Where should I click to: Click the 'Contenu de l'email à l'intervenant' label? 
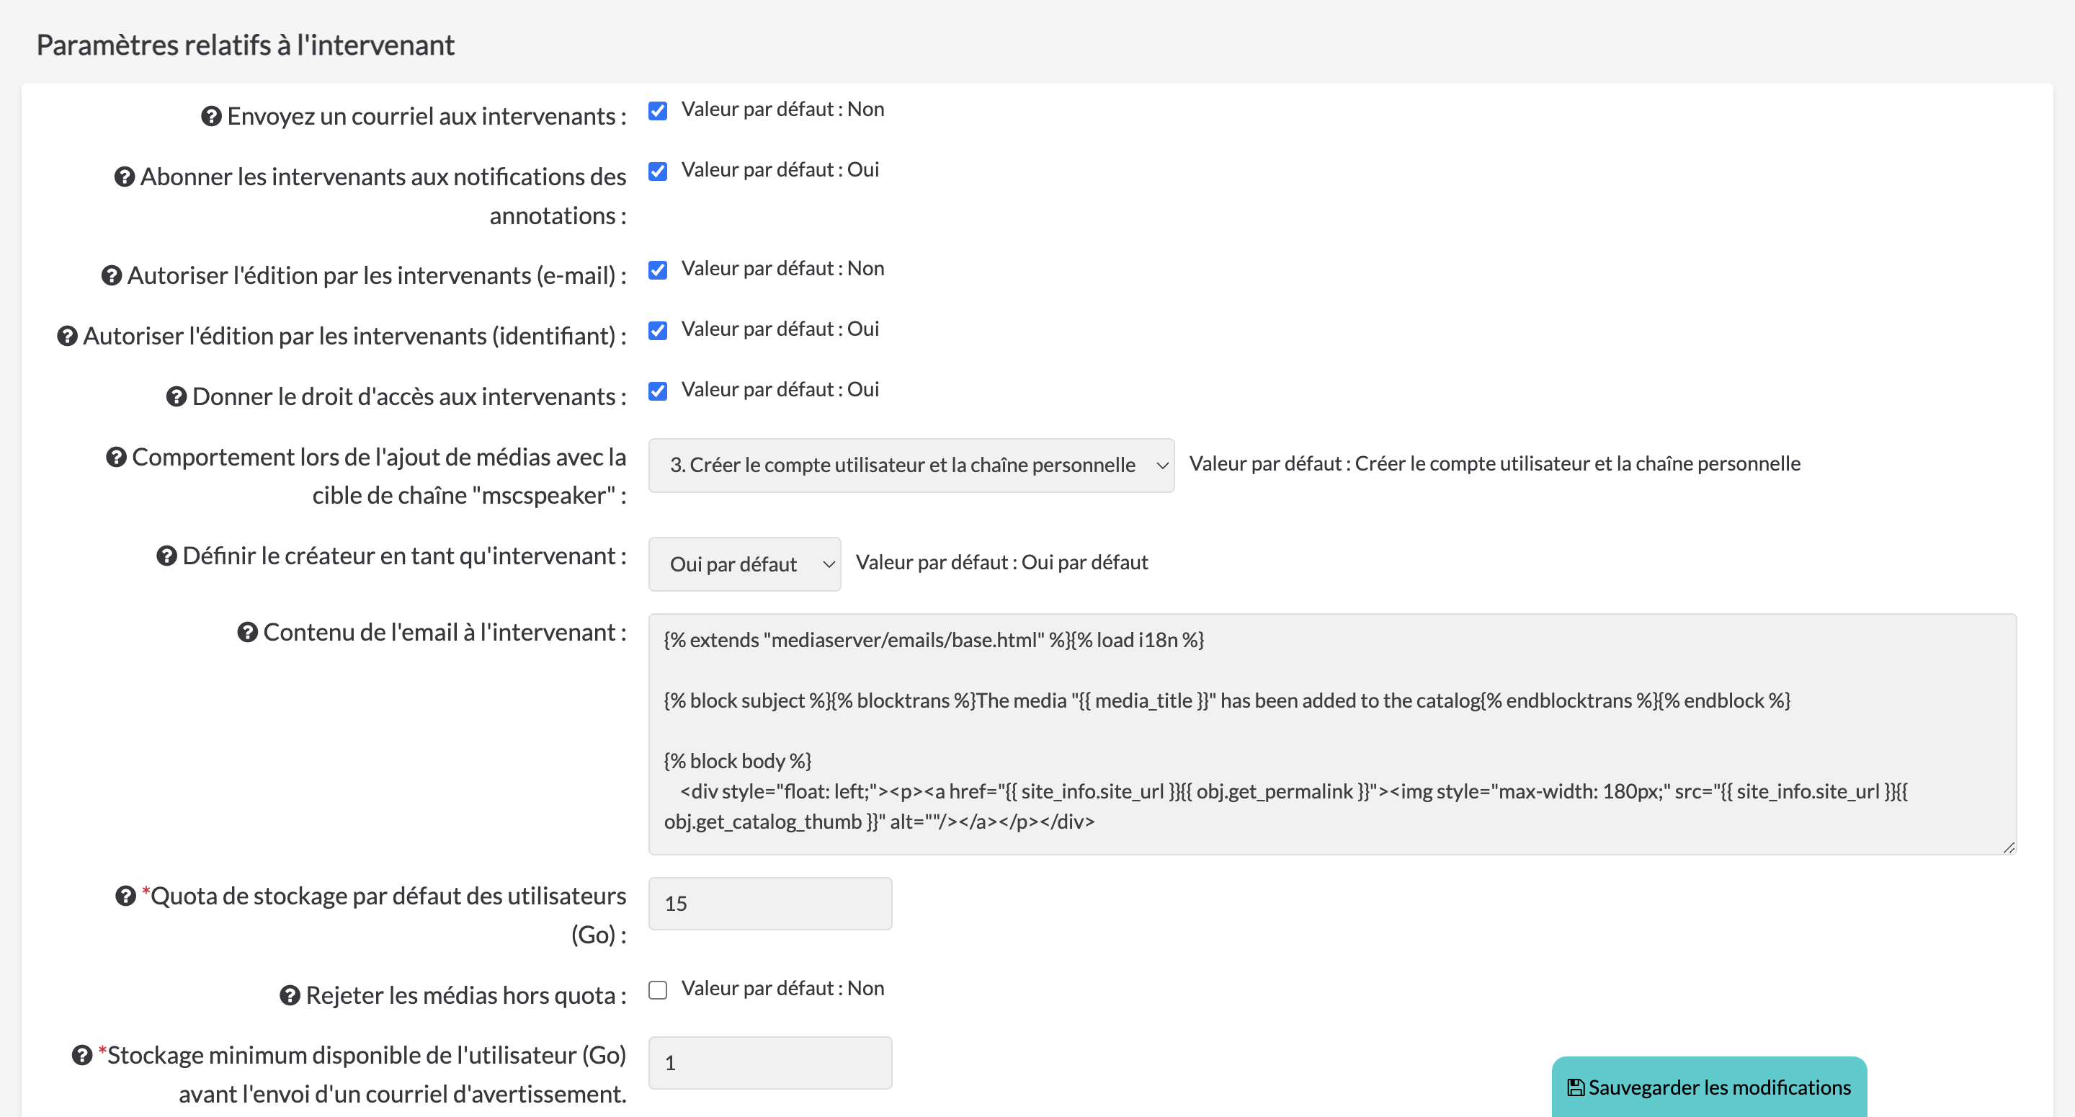pos(445,633)
